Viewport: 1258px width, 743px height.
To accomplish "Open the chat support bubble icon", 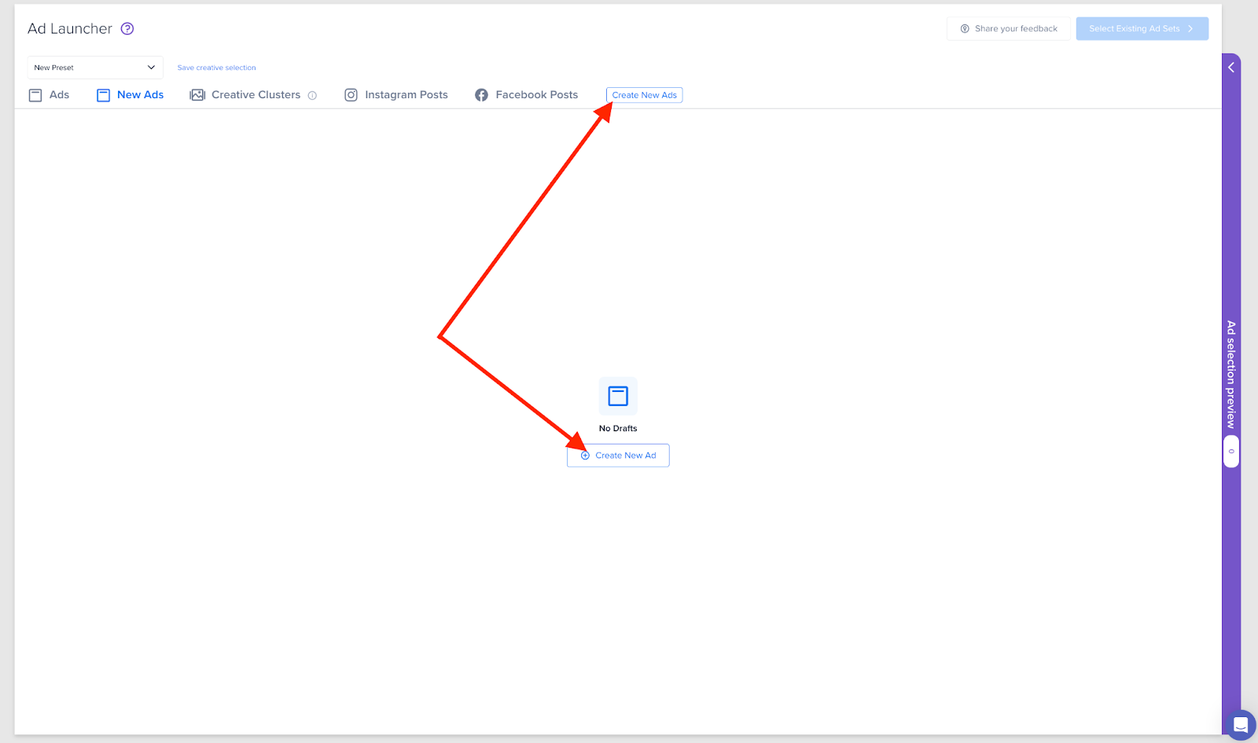I will [x=1241, y=724].
